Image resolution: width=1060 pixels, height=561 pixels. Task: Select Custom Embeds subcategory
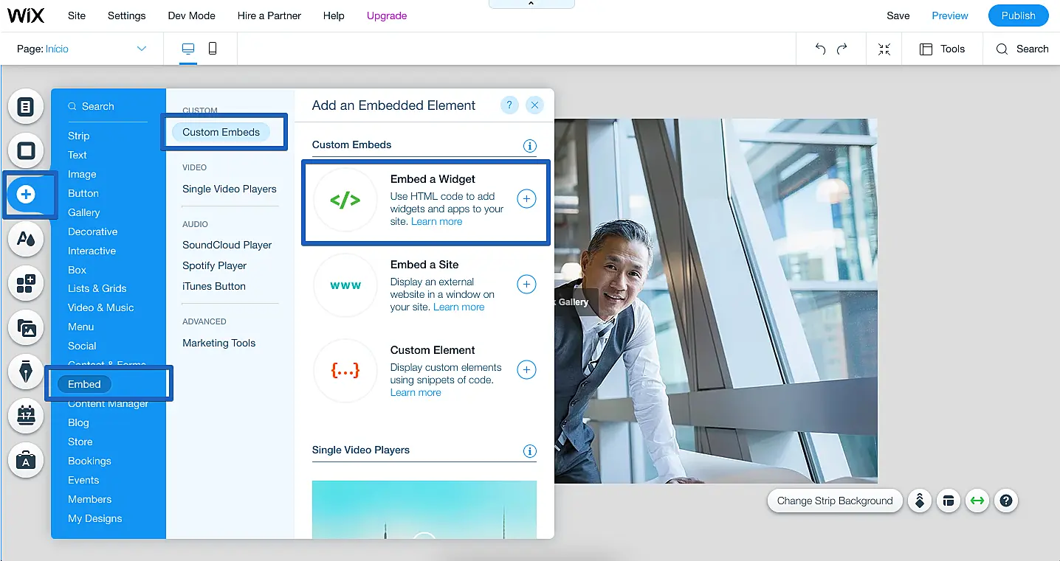coord(221,132)
